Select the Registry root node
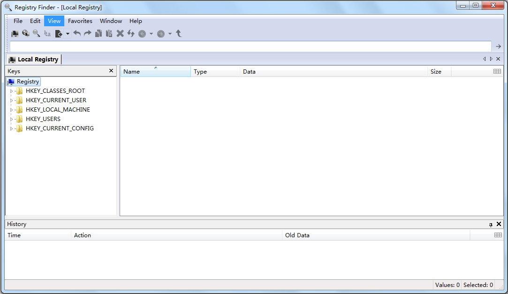This screenshot has width=508, height=294. click(x=23, y=82)
